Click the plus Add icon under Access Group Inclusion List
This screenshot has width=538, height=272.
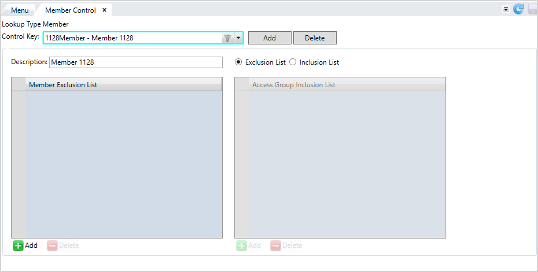click(242, 245)
